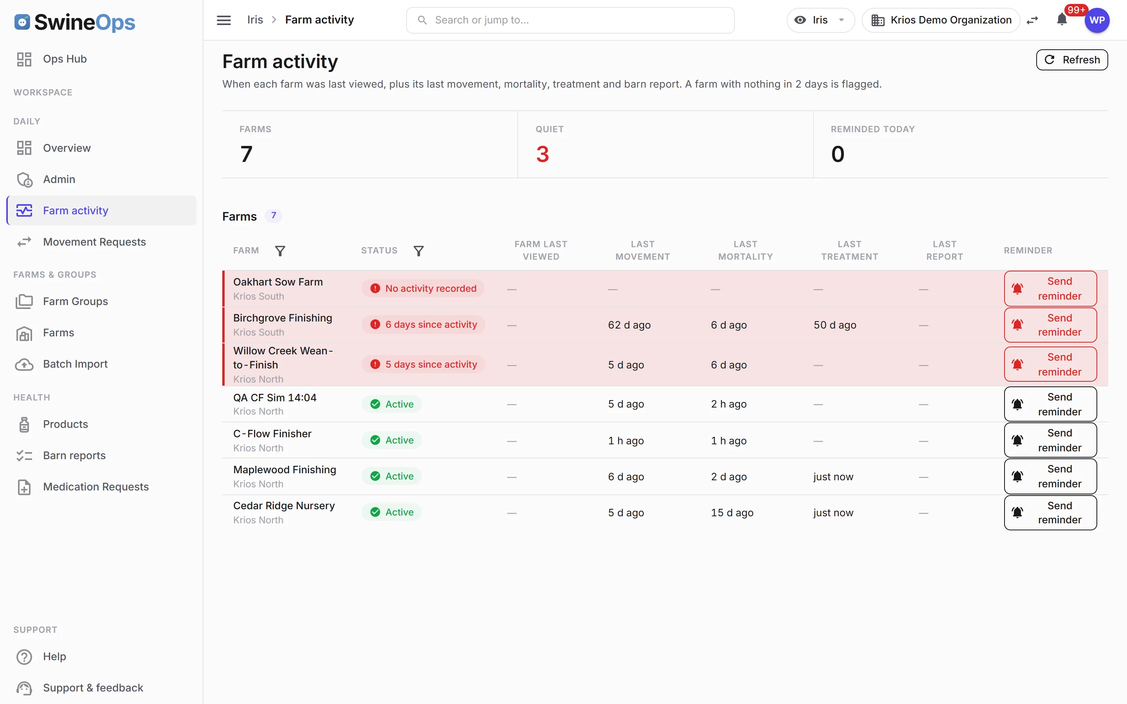
Task: Click the 'No activity recorded' status badge
Action: point(423,289)
